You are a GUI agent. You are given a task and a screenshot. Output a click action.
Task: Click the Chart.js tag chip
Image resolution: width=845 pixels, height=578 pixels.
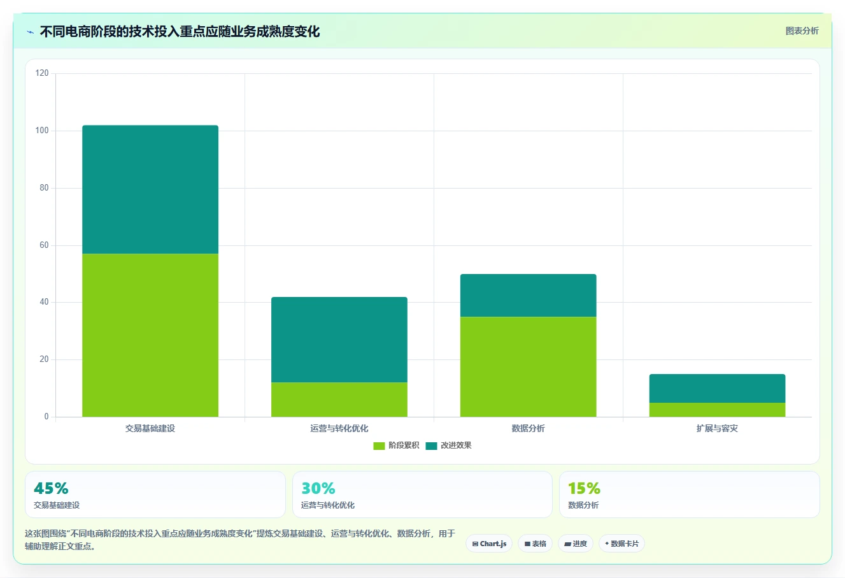pos(489,544)
